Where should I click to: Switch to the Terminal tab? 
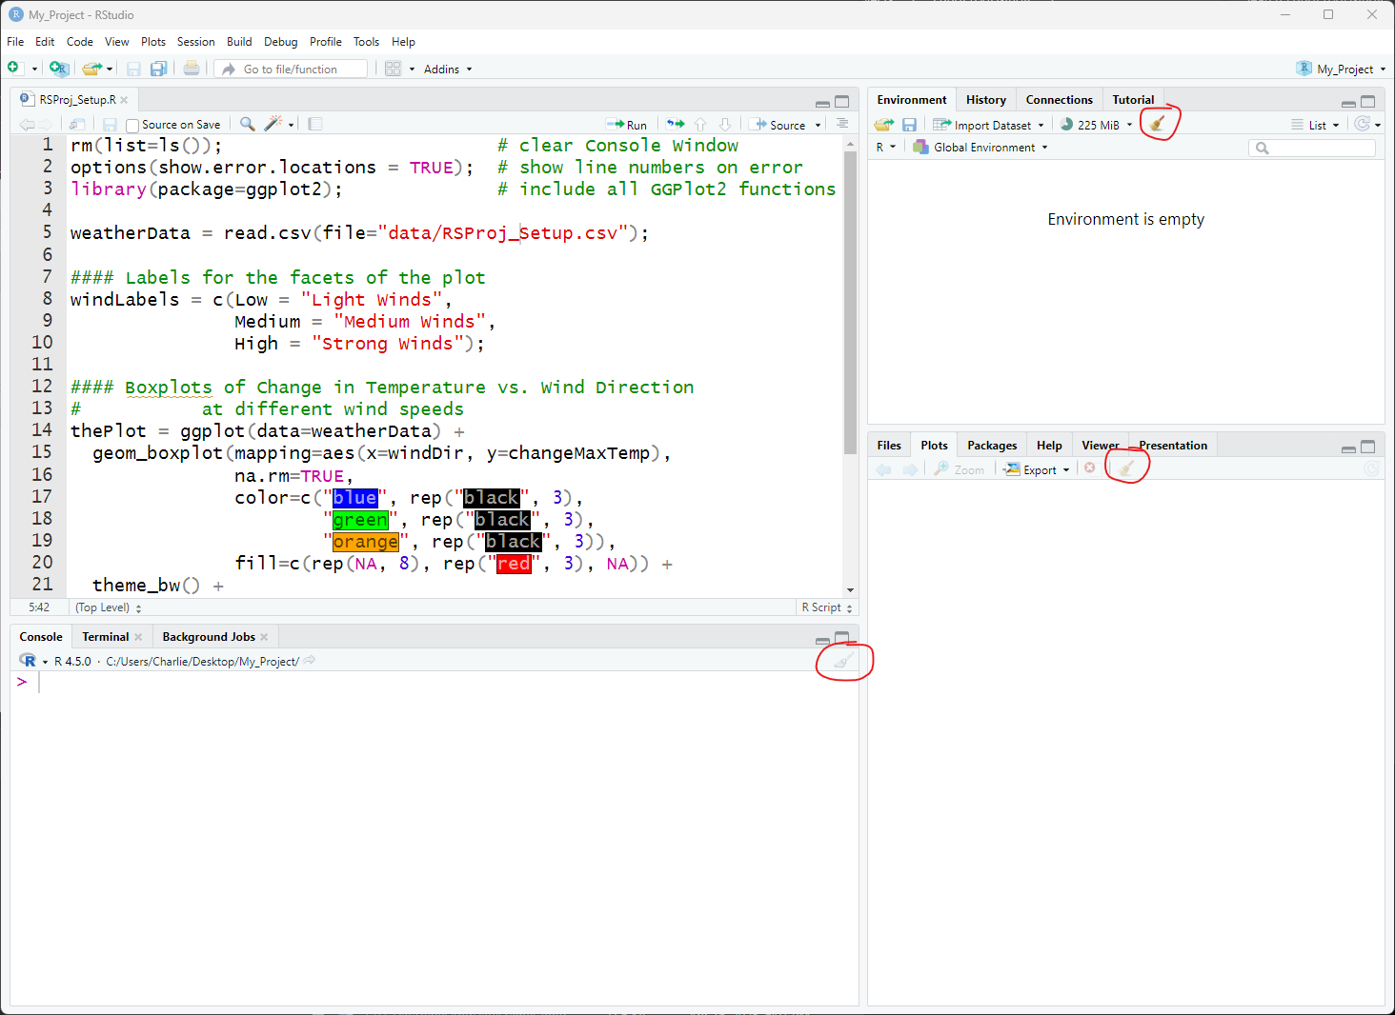tap(105, 637)
